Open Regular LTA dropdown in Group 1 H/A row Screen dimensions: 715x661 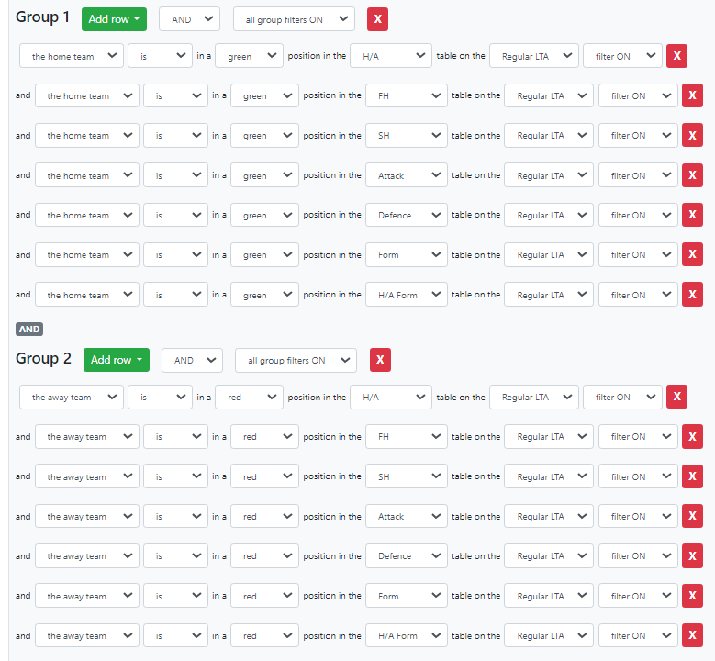(x=534, y=56)
